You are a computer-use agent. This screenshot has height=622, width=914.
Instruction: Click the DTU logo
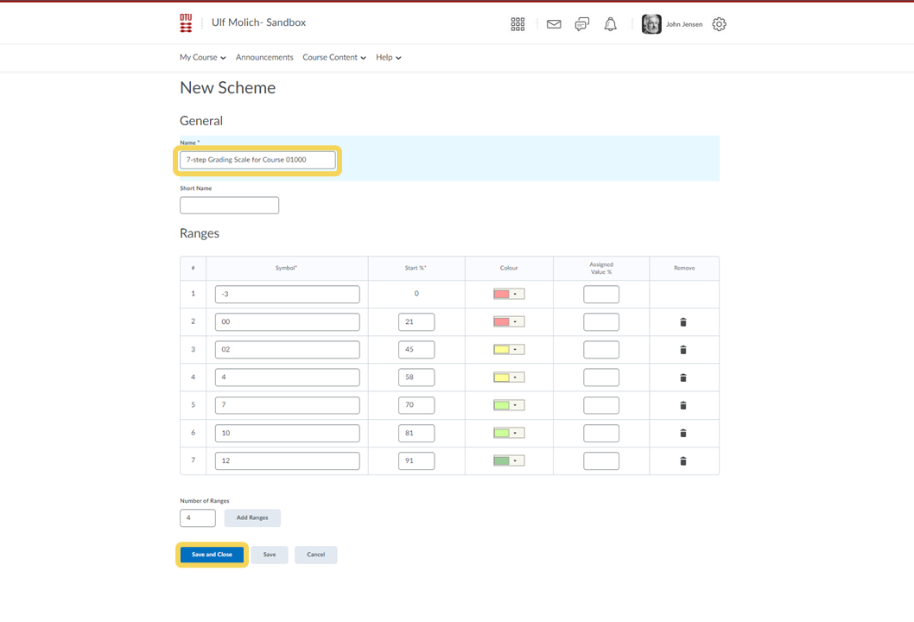point(186,23)
